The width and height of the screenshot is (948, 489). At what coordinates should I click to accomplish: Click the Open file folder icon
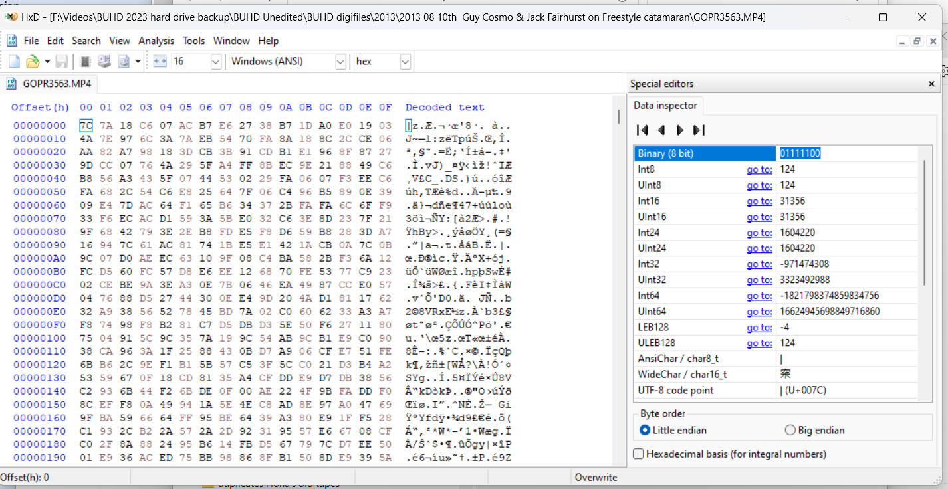pyautogui.click(x=32, y=62)
